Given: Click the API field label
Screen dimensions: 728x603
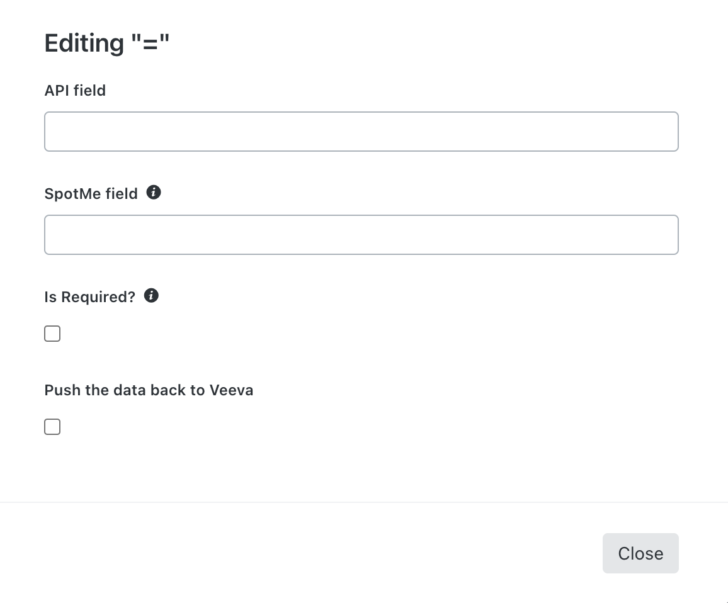Looking at the screenshot, I should tap(75, 90).
